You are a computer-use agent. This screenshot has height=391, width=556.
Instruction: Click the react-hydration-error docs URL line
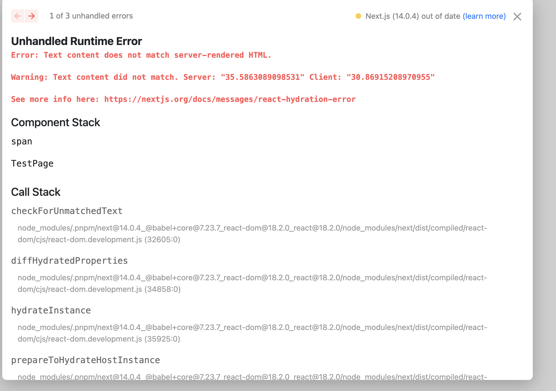(x=183, y=99)
